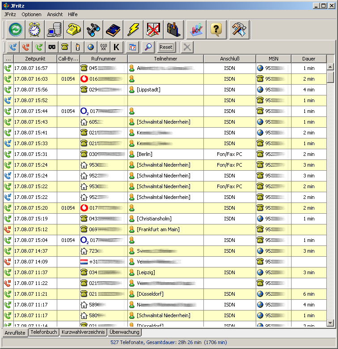Click the help question mark icon

coord(216,30)
